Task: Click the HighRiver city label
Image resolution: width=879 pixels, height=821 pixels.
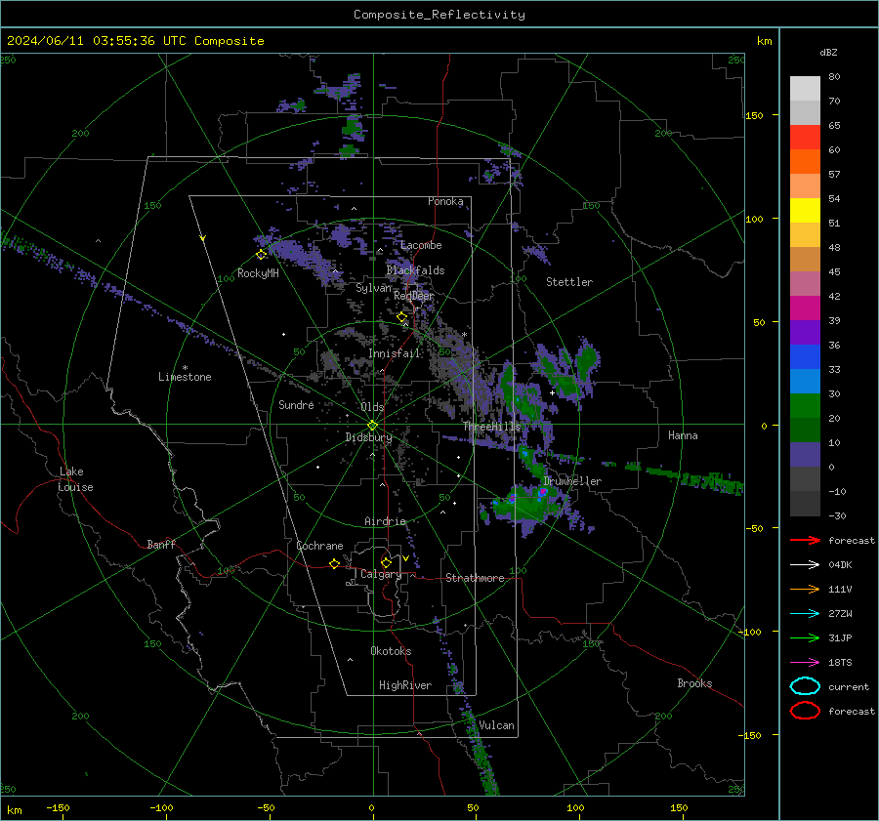Action: (x=405, y=685)
